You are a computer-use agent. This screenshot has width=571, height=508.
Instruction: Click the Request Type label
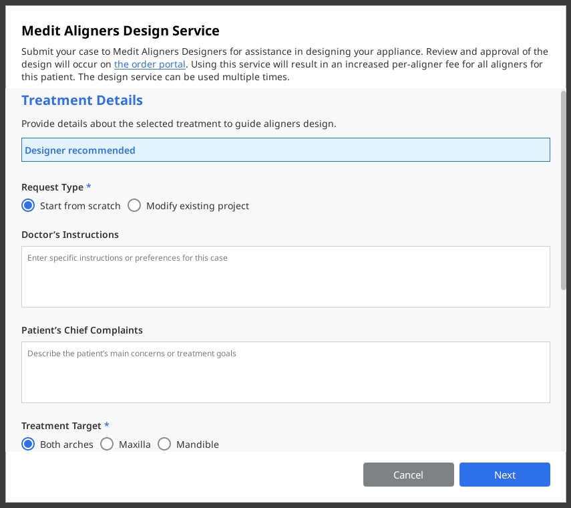click(53, 187)
